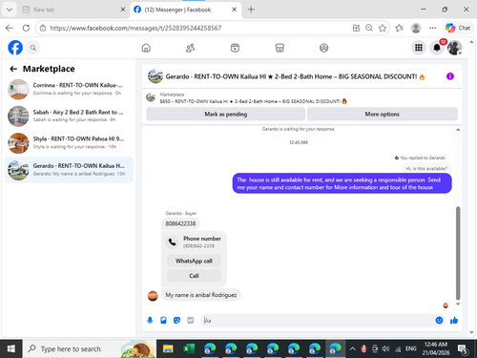Click the 'My name is anibal Rodriguez' message
Viewport: 477px width, 358px height.
201,295
